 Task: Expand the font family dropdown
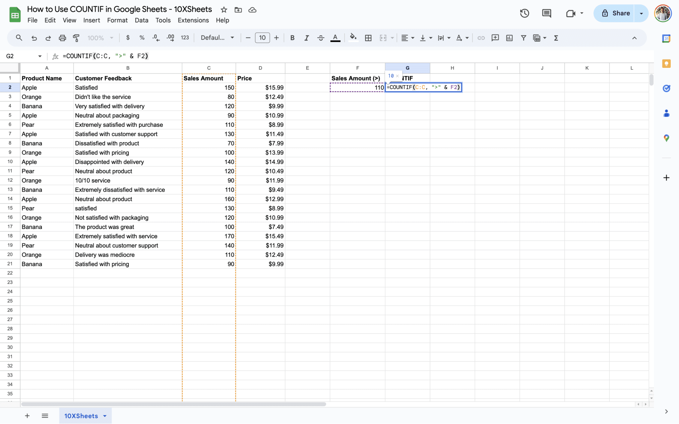click(x=217, y=38)
